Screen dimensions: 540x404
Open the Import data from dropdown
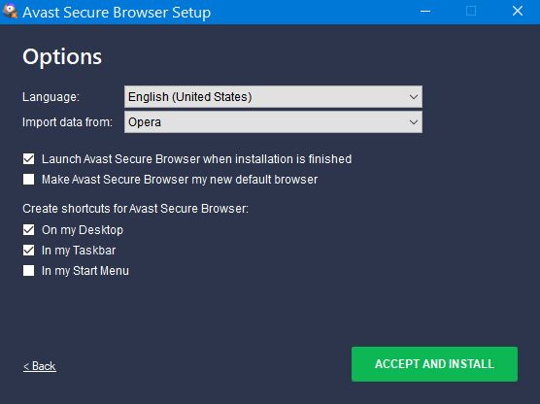point(273,122)
